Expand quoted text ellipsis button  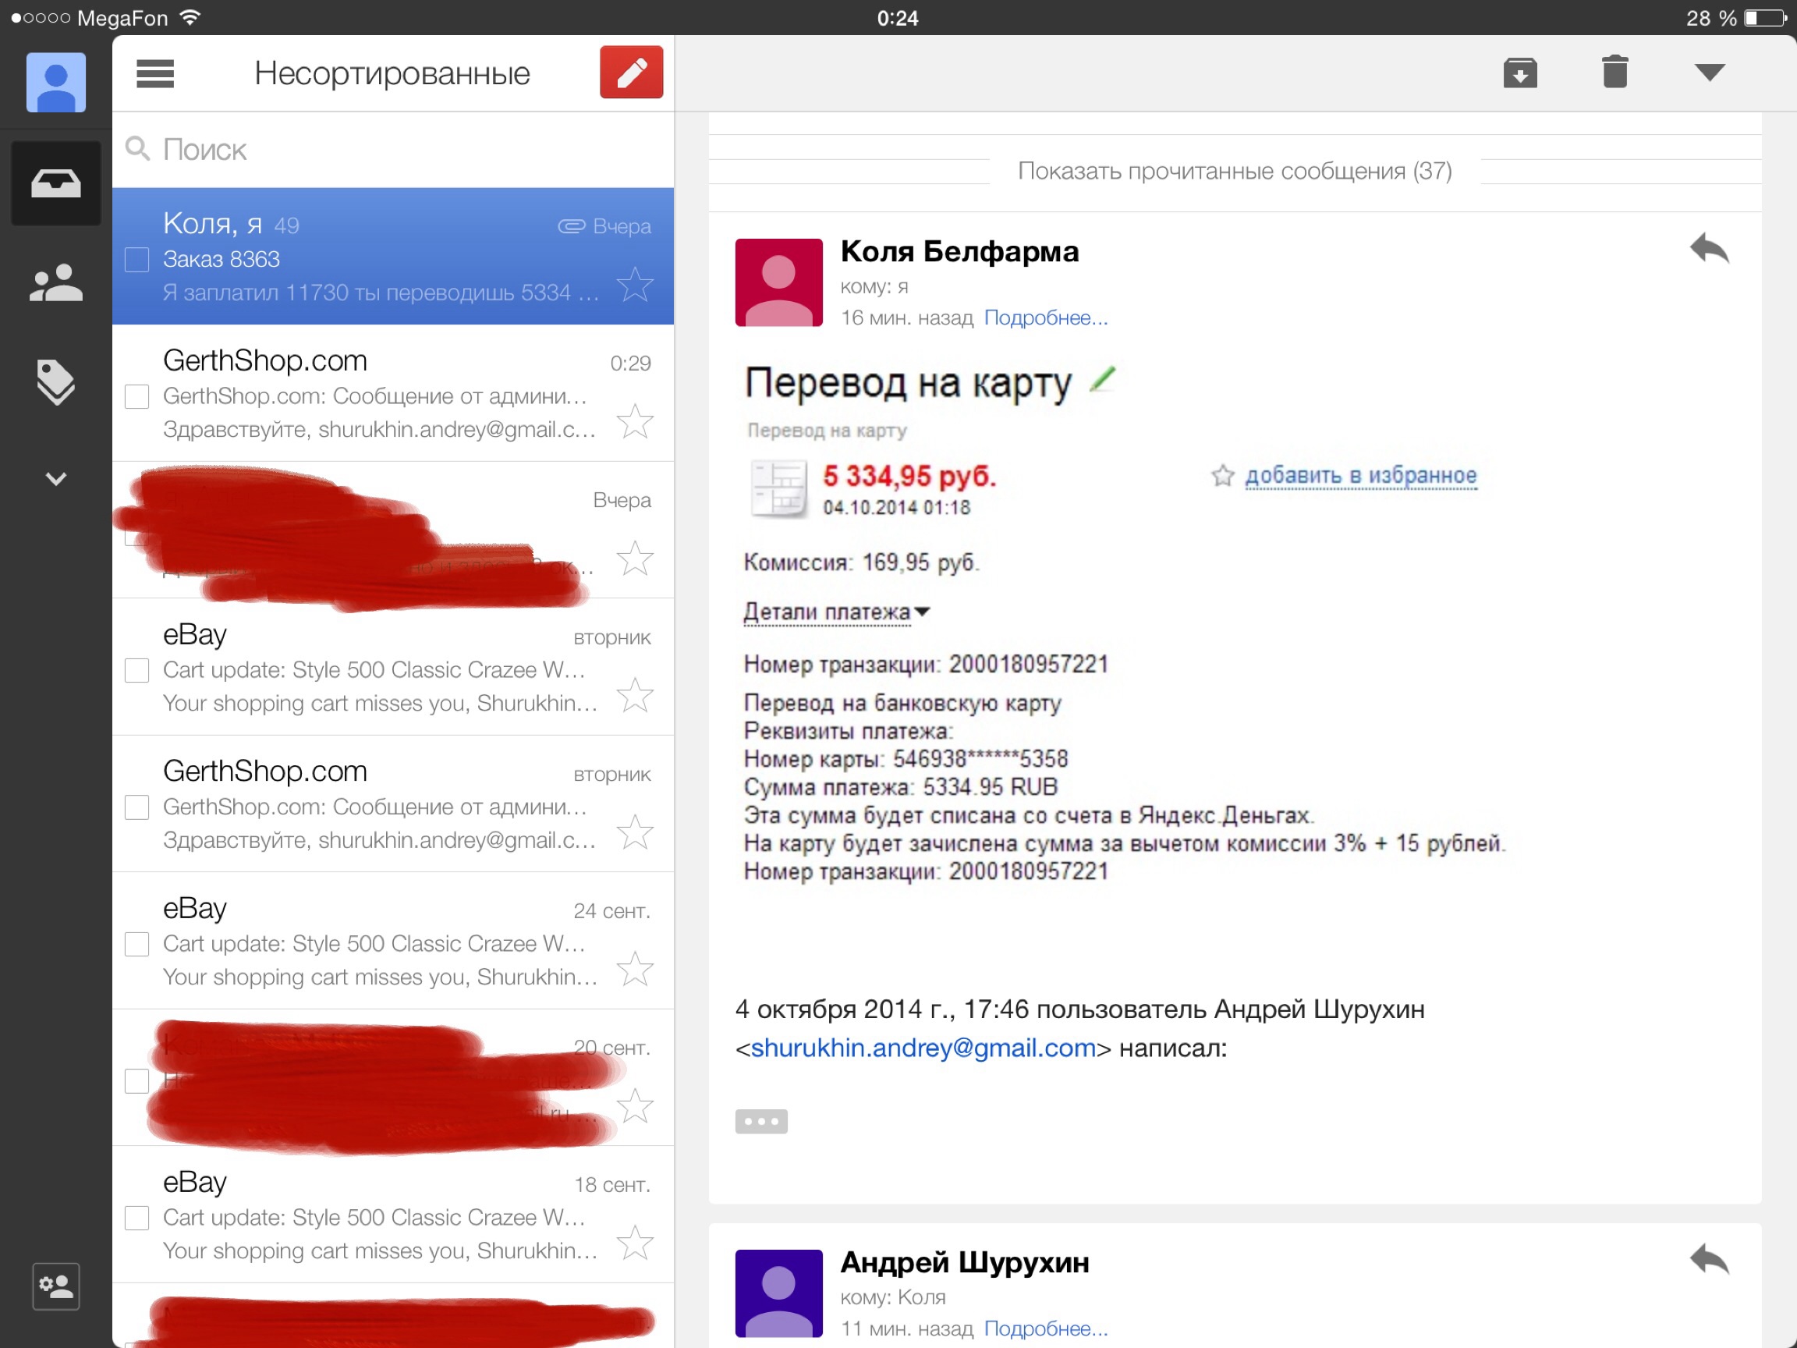point(760,1121)
